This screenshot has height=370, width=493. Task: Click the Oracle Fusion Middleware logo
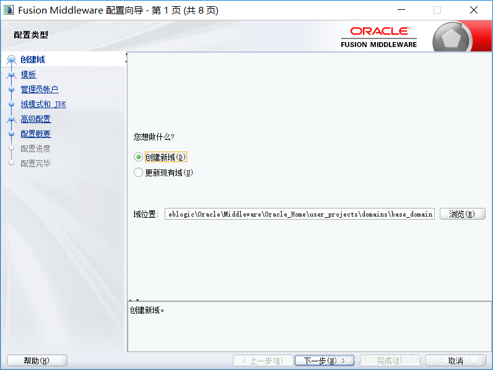pyautogui.click(x=379, y=38)
